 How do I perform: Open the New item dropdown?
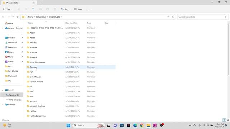pos(8,9)
